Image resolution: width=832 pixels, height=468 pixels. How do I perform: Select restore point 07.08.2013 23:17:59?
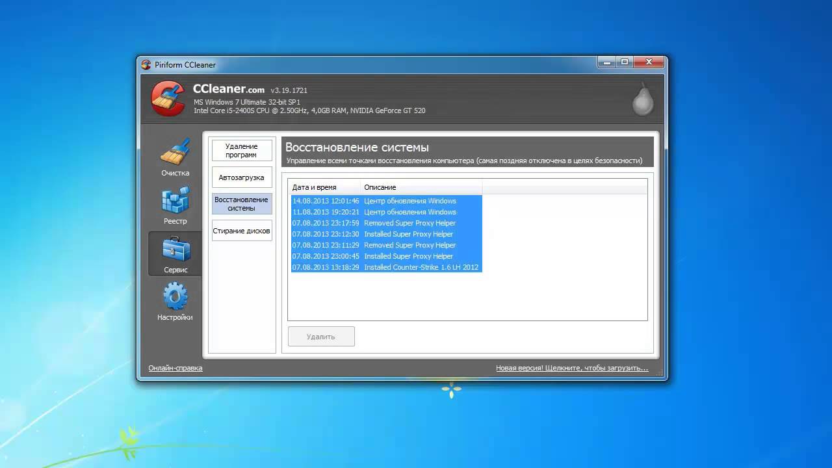386,223
